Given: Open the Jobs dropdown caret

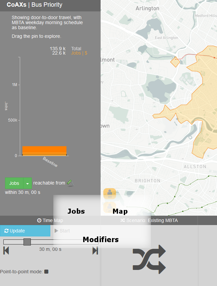Looking at the screenshot, I should click(28, 183).
